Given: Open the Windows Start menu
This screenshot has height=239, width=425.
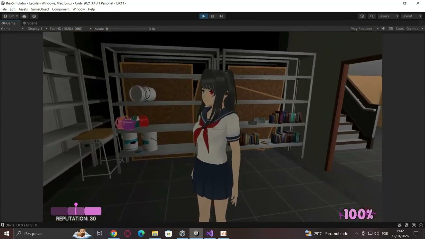Looking at the screenshot, I should coord(7,233).
